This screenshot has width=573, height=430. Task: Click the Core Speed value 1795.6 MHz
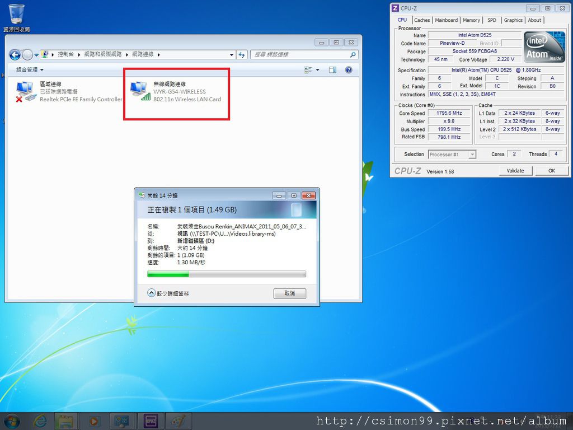tap(449, 113)
